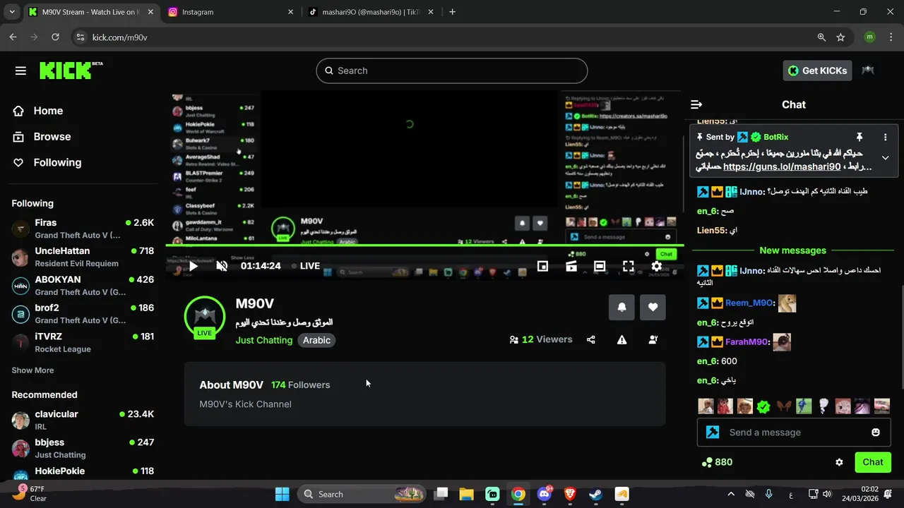Image resolution: width=904 pixels, height=508 pixels.
Task: Open Firas channel from Following list
Action: pos(83,229)
